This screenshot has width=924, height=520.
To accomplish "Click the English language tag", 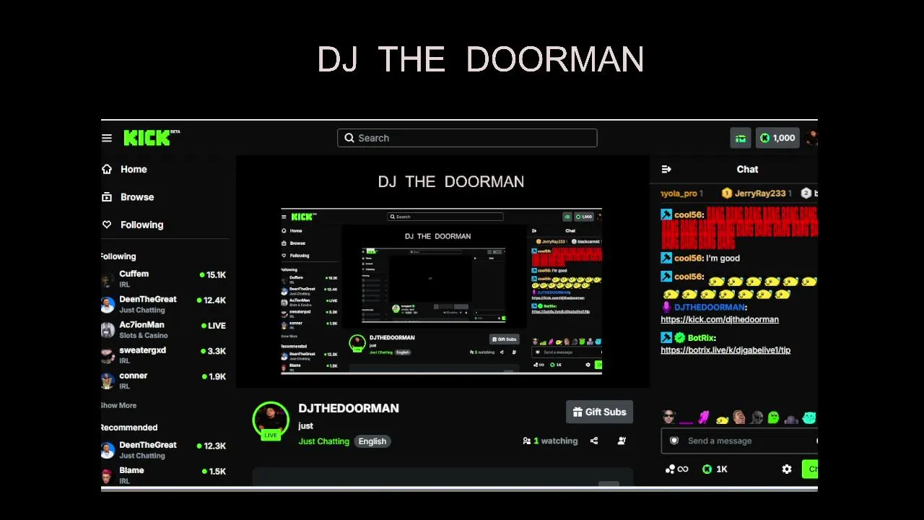I will pyautogui.click(x=372, y=441).
